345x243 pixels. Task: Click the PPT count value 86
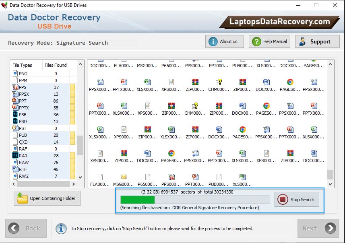click(x=56, y=101)
